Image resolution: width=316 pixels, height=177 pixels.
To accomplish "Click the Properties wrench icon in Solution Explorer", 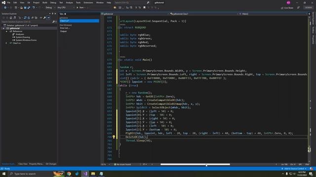I will 44,18.
